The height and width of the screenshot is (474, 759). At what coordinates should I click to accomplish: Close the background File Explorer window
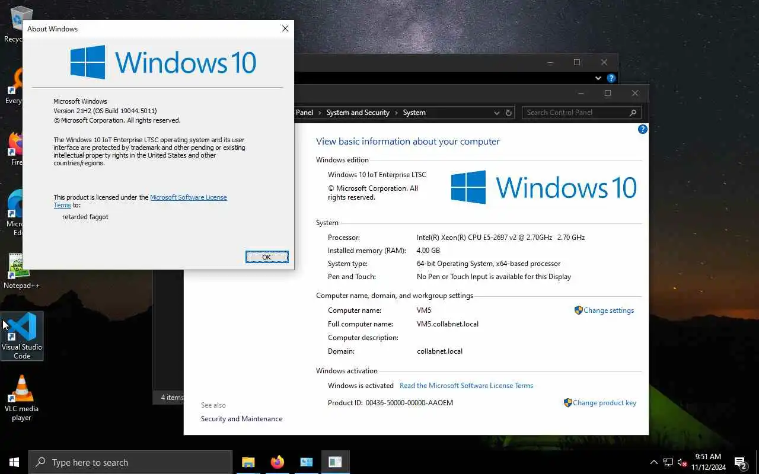pos(604,62)
